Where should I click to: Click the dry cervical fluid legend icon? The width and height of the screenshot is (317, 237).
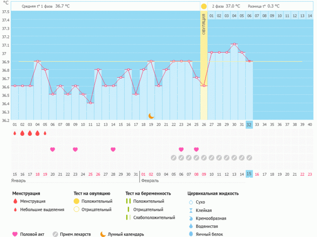pyautogui.click(x=191, y=202)
